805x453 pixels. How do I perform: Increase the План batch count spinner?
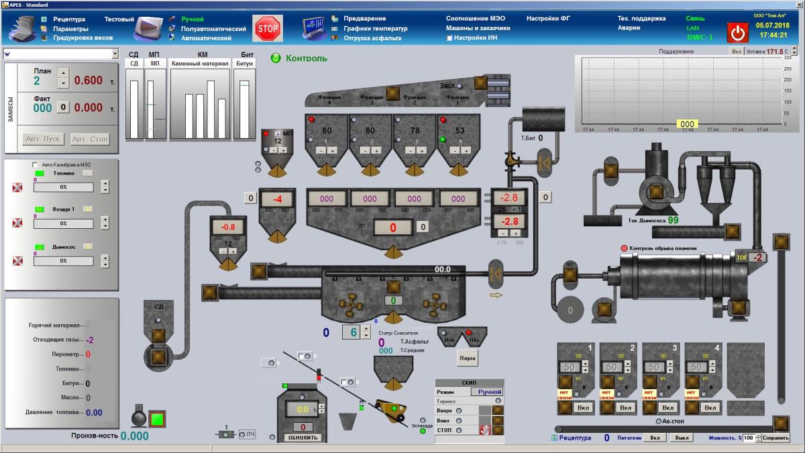pyautogui.click(x=63, y=73)
